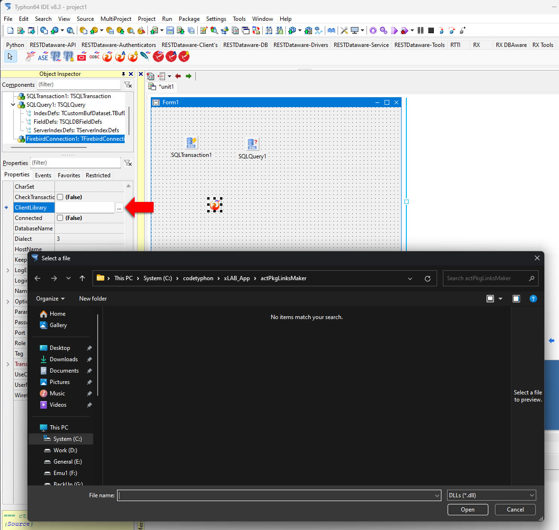Pick the ODBC connection component
Viewport: 559px width, 530px height.
(94, 57)
